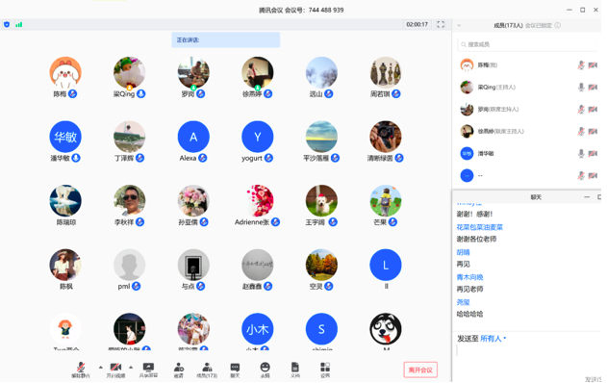Toggle 梁Qing's microphone icon in the member list
The width and height of the screenshot is (607, 383).
coord(581,88)
